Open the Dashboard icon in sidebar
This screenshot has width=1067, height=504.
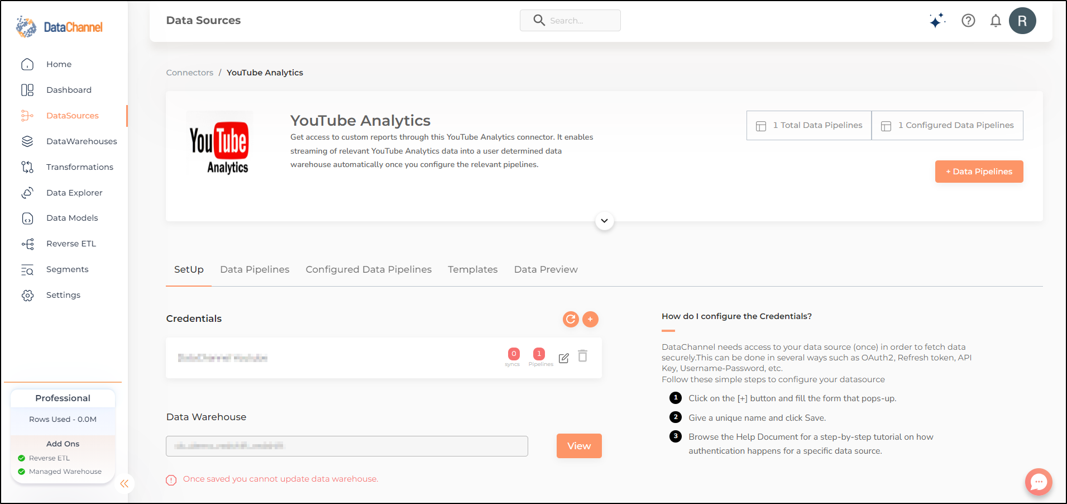click(x=27, y=90)
